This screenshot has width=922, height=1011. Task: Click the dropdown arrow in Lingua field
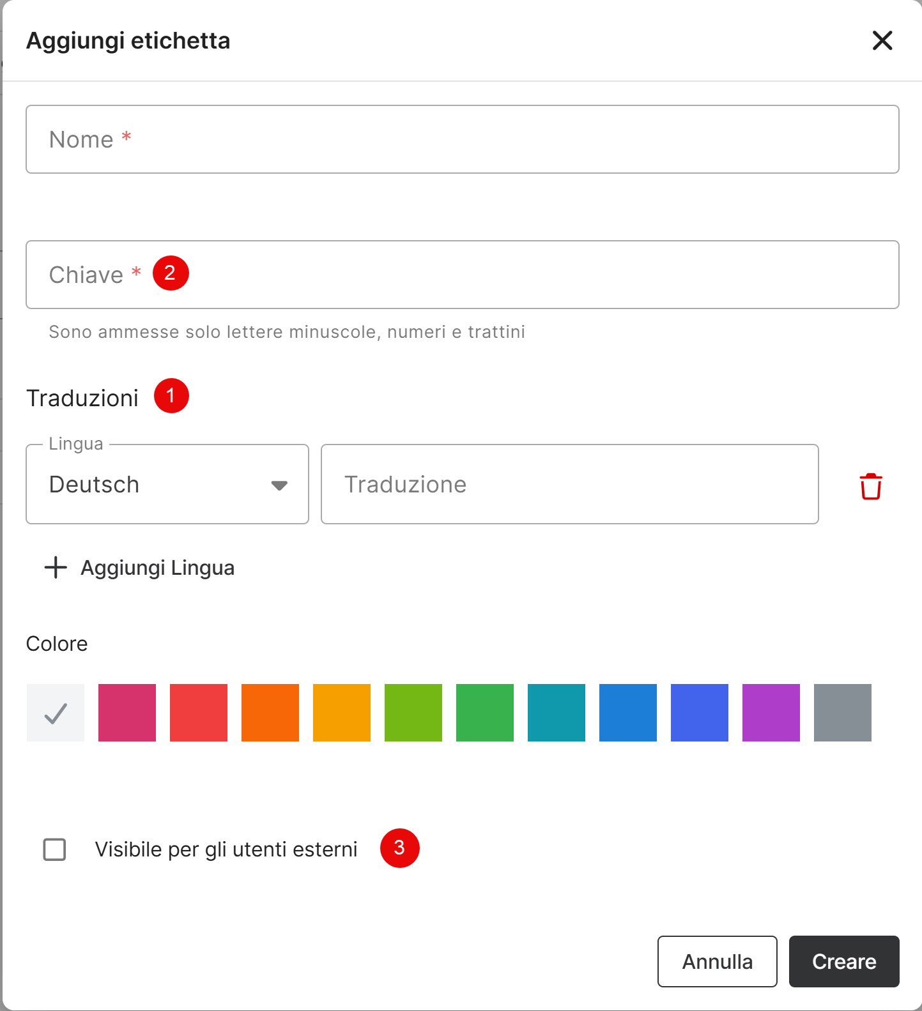point(279,485)
